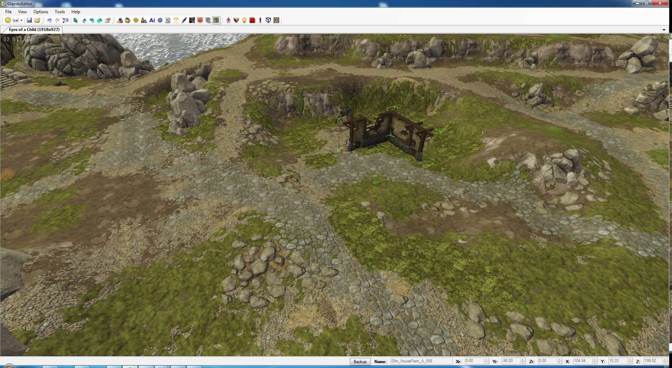Click the Backup button

pos(360,361)
